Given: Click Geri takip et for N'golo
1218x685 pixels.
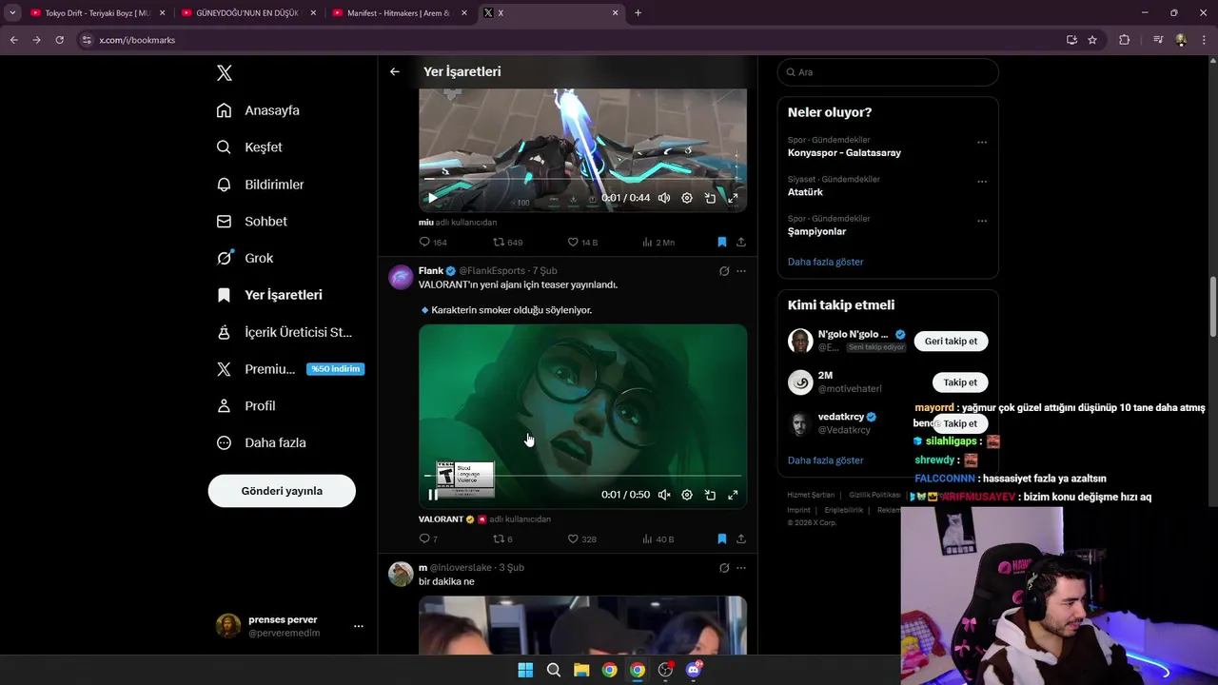Looking at the screenshot, I should [x=951, y=341].
